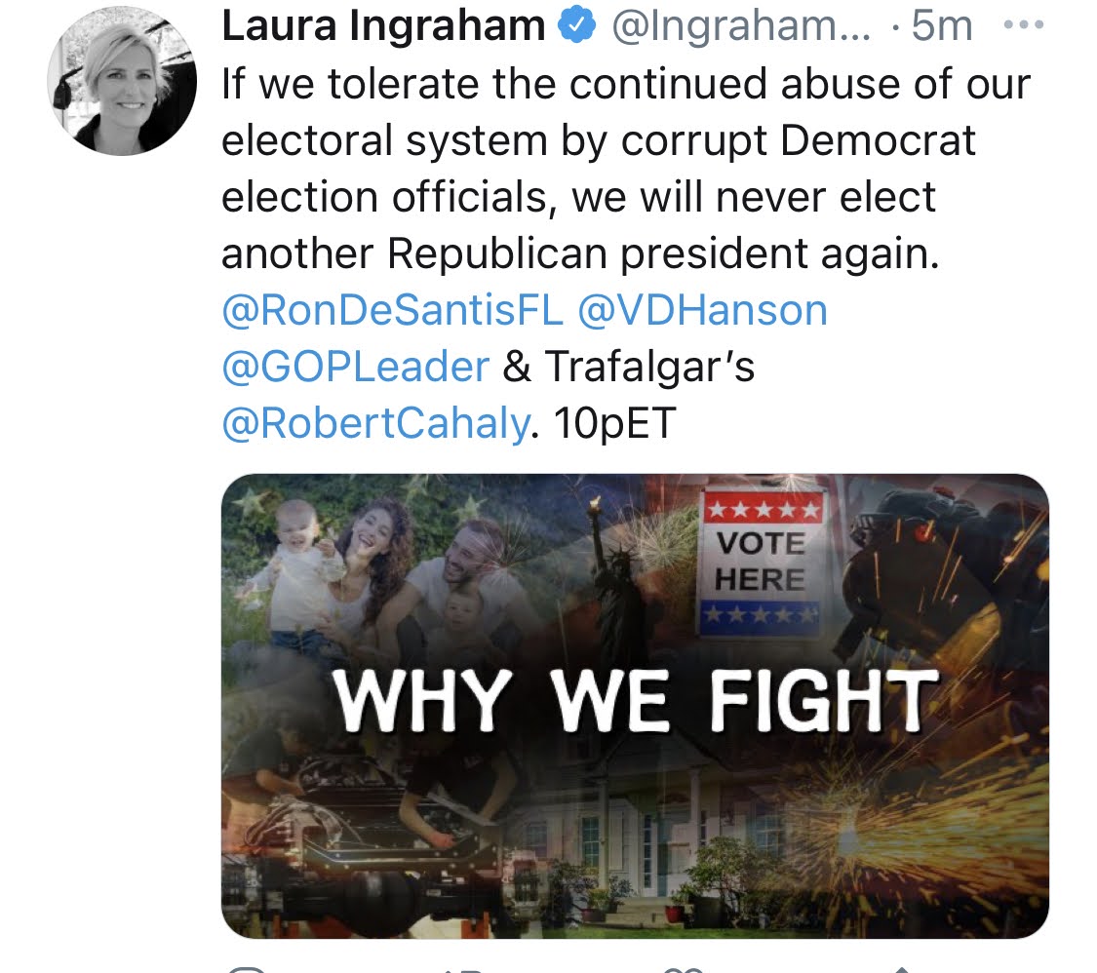Screen dimensions: 1097x973
Task: Open the @Ingraham... handle link
Action: (x=742, y=26)
